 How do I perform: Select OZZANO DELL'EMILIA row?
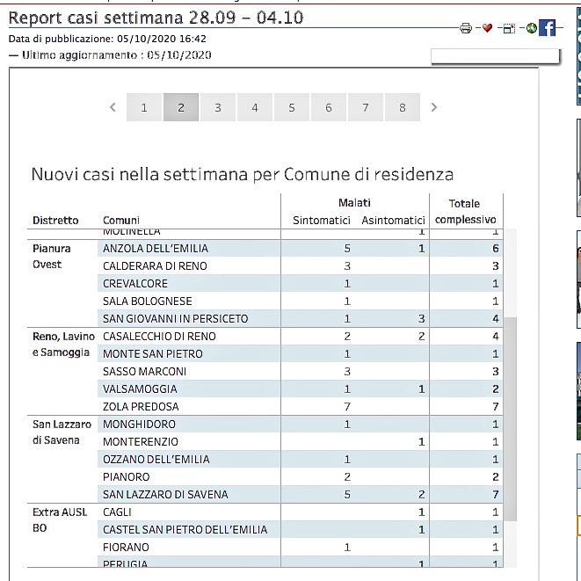(x=156, y=460)
